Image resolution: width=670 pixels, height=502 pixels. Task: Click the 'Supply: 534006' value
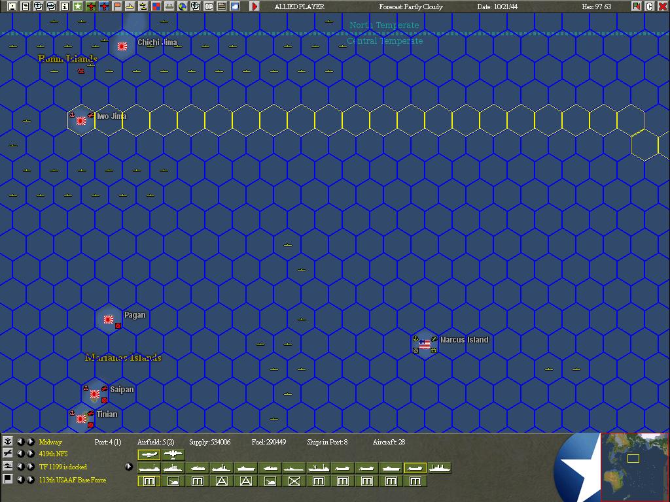click(209, 442)
